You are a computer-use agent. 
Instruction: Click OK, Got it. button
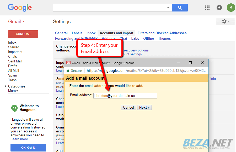click(28, 148)
